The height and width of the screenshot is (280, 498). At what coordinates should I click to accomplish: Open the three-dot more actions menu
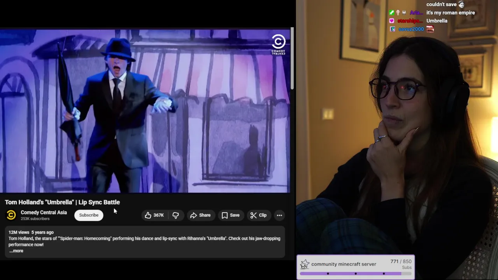pos(279,215)
